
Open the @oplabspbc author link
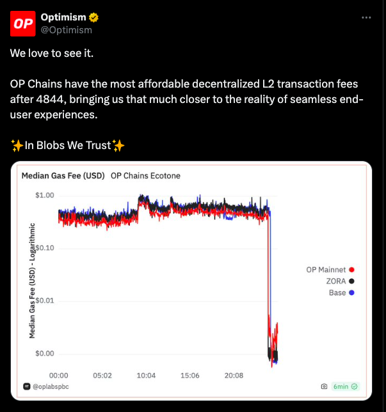51,386
